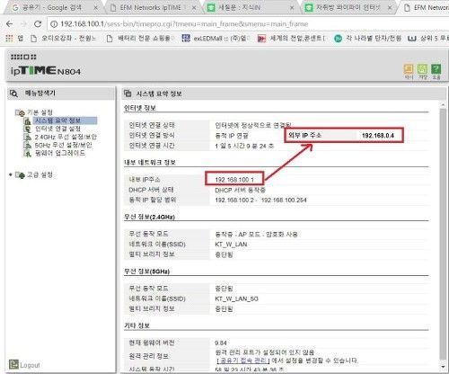
Task: Close the 공유기 - Google 검색 tab
Action: [x=95, y=8]
